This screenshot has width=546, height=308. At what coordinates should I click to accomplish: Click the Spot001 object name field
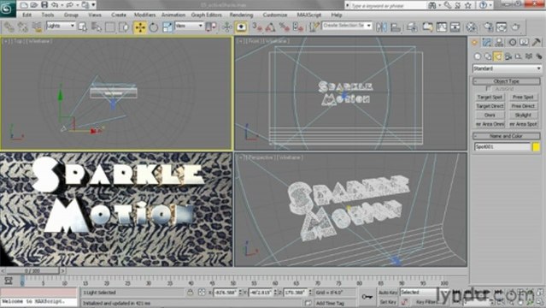tap(502, 147)
